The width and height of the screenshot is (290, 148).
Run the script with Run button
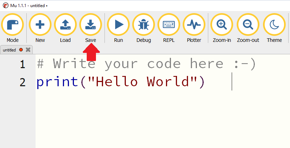(x=118, y=24)
